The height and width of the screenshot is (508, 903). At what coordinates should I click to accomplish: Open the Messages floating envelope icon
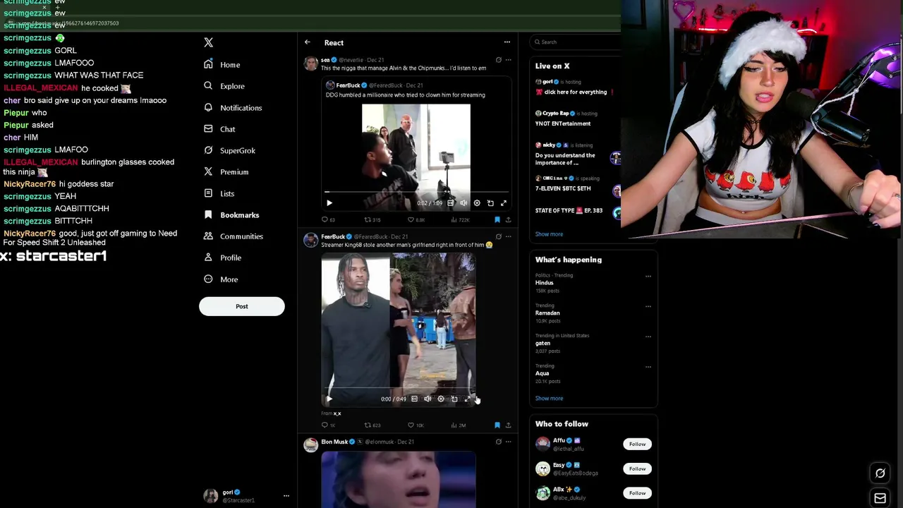click(880, 498)
